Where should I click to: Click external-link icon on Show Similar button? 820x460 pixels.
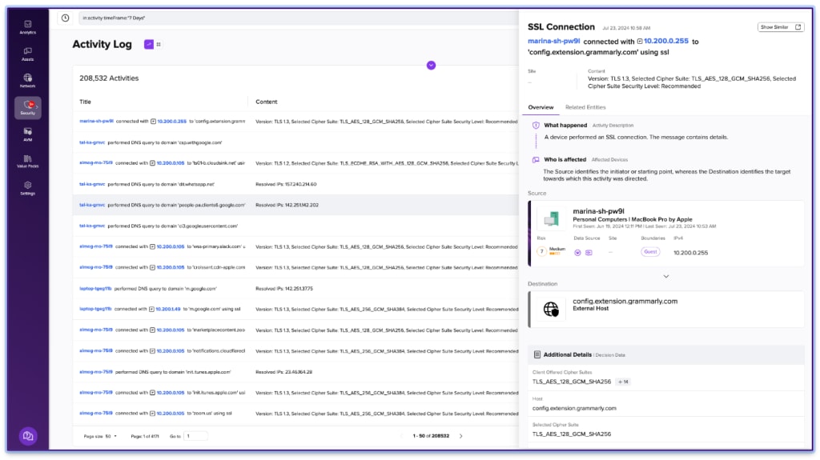coord(798,27)
